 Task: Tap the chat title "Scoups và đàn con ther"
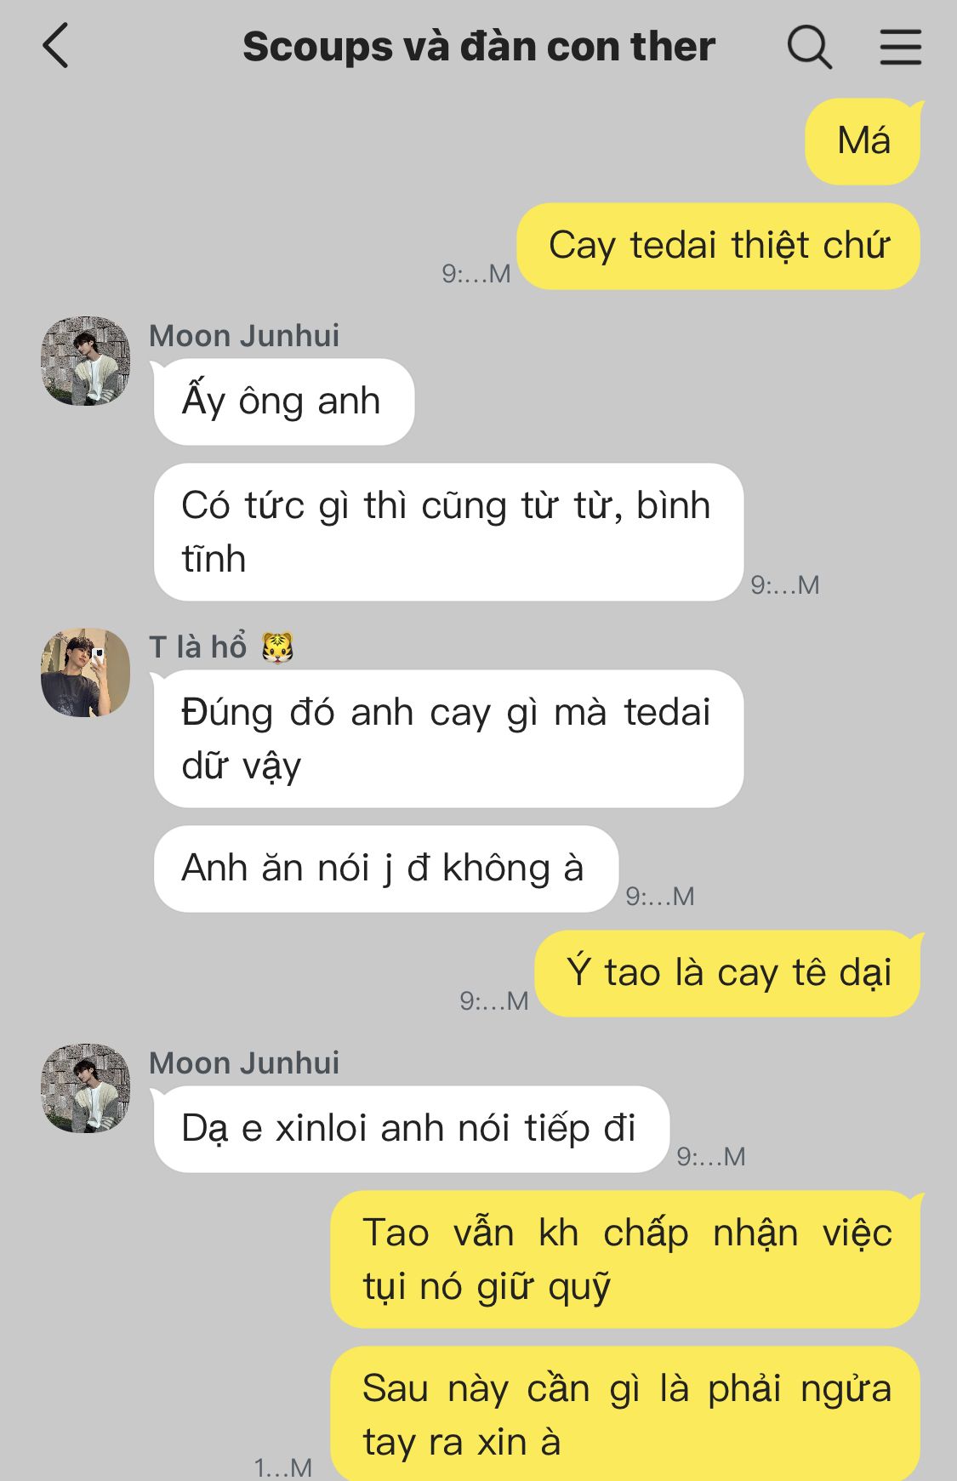tap(479, 47)
